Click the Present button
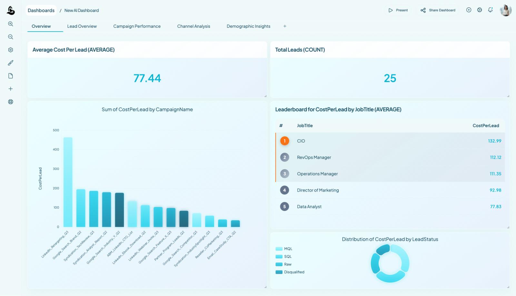 click(398, 10)
